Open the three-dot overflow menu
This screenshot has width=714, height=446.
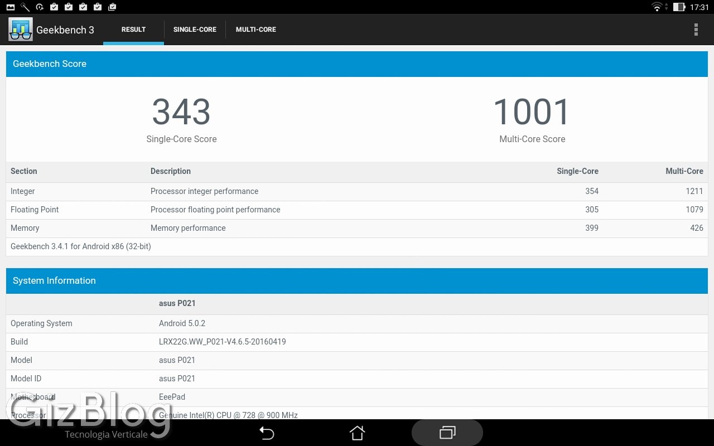coord(696,30)
